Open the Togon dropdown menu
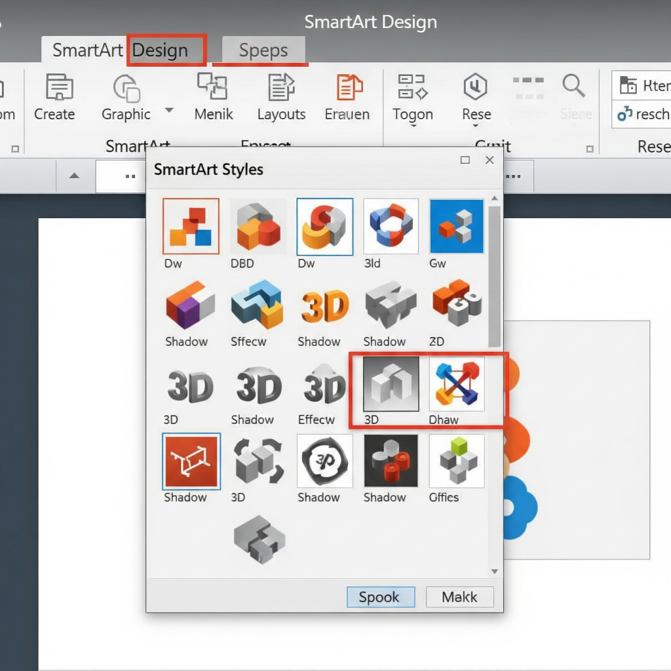The height and width of the screenshot is (671, 671). tap(413, 126)
